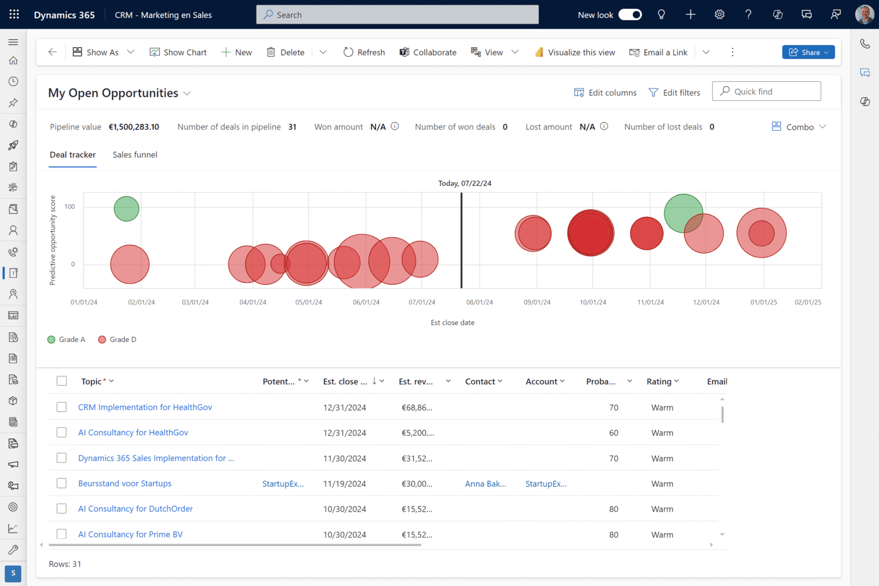
Task: Open the Won amount info icon
Action: pyautogui.click(x=395, y=126)
